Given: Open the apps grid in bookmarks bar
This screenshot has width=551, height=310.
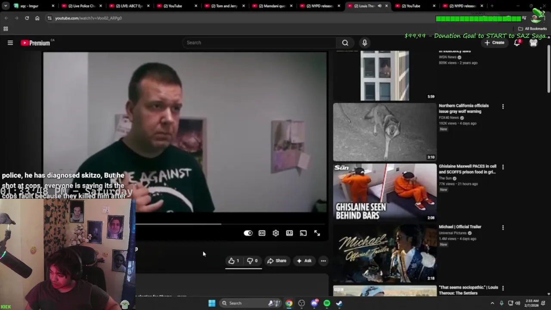Looking at the screenshot, I should [6, 29].
